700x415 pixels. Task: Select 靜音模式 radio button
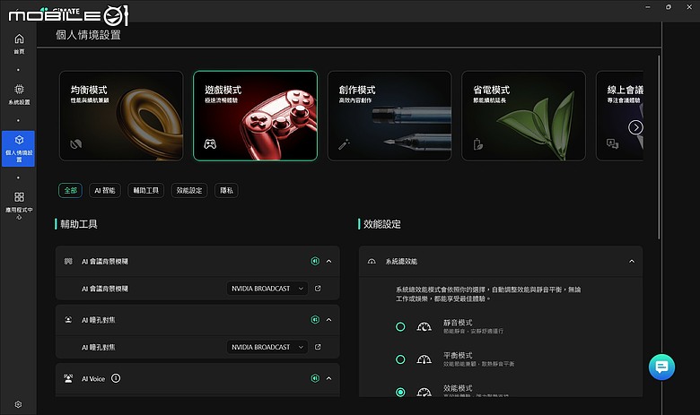click(400, 327)
